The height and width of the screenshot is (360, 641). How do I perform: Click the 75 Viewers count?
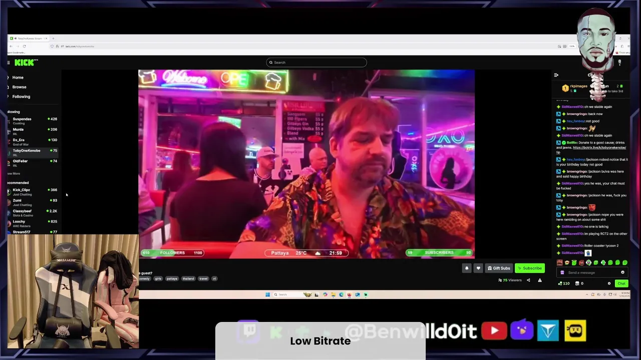(510, 280)
